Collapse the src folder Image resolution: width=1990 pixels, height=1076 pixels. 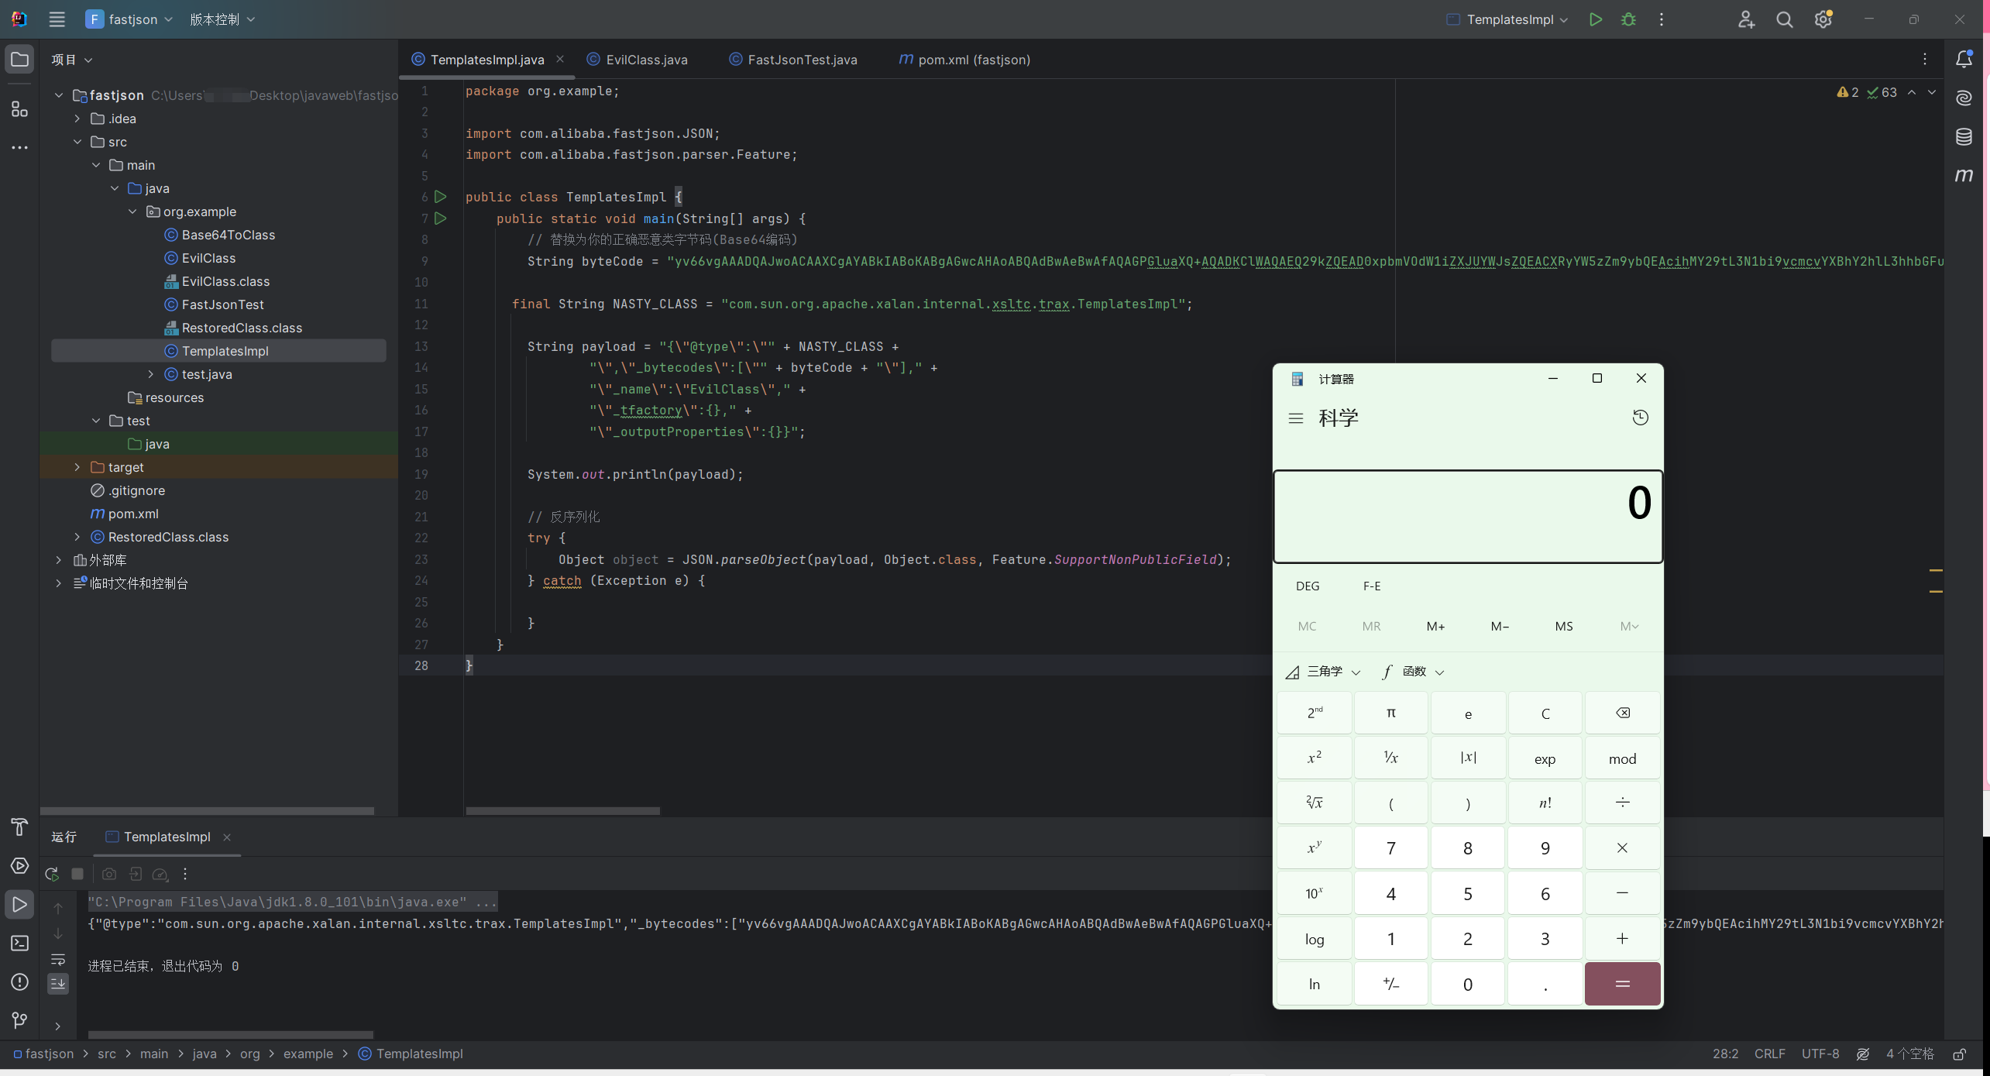[x=77, y=142]
